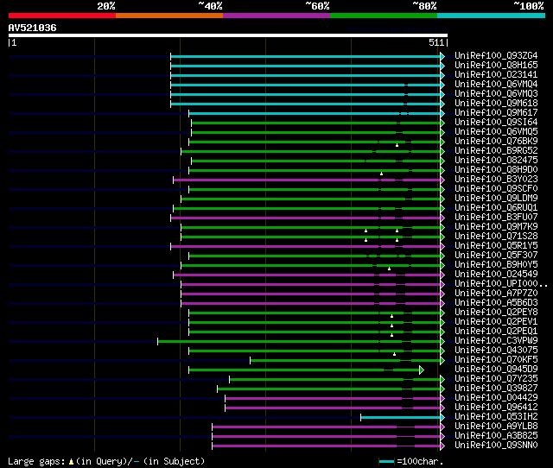Select UniRef100_Q7Y235 label
The image size is (553, 468).
pos(496,379)
